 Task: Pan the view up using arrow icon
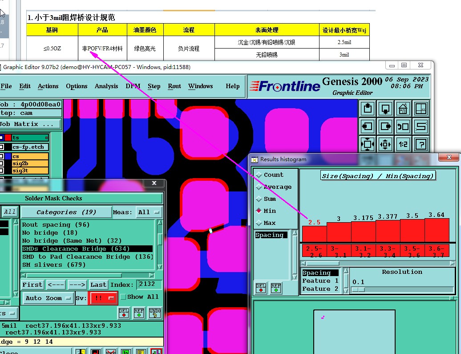tap(368, 109)
